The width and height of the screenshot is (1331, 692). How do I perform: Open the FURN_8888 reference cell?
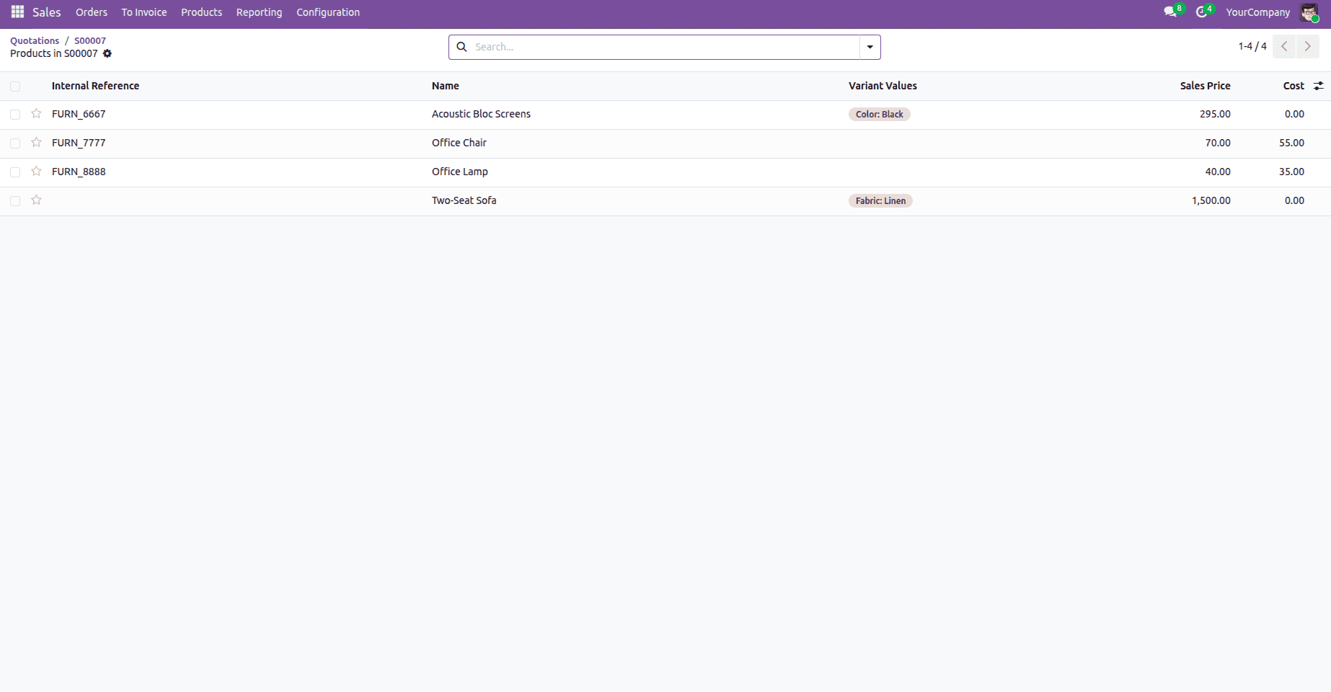[79, 172]
